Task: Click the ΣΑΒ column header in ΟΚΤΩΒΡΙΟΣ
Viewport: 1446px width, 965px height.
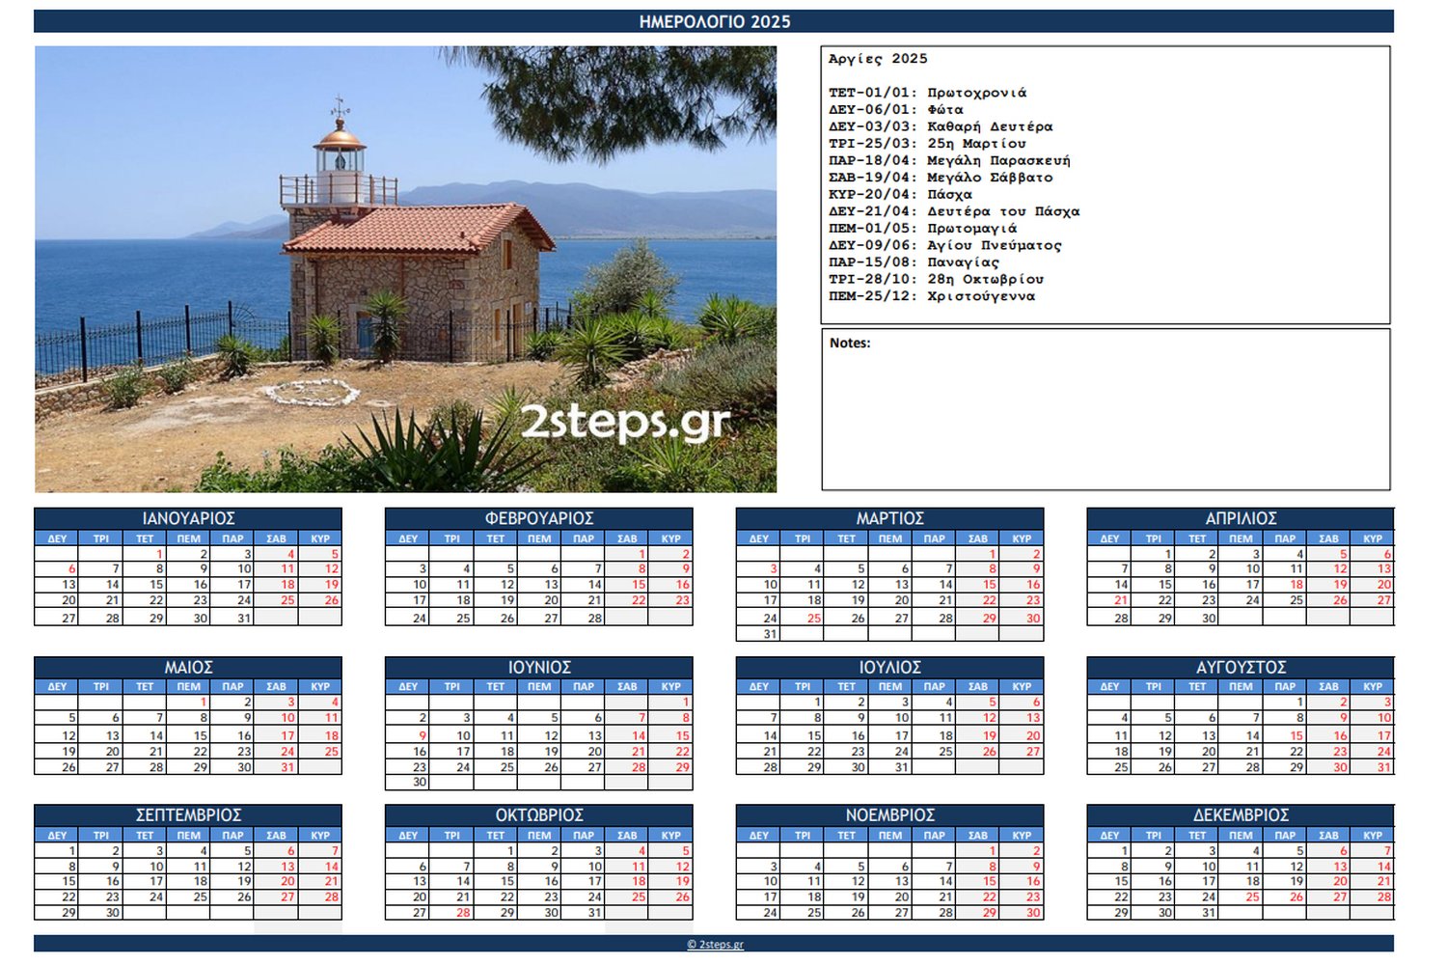Action: click(x=627, y=836)
